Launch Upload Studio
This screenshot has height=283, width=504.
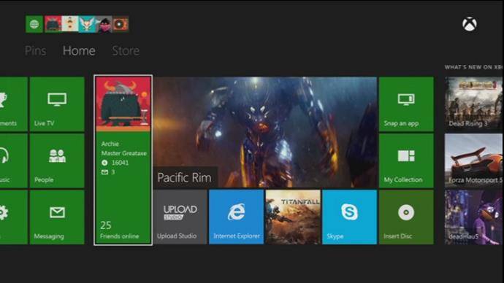[x=180, y=217]
